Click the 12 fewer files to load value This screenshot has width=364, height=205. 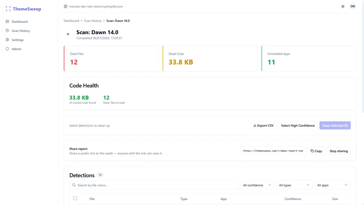tap(106, 97)
